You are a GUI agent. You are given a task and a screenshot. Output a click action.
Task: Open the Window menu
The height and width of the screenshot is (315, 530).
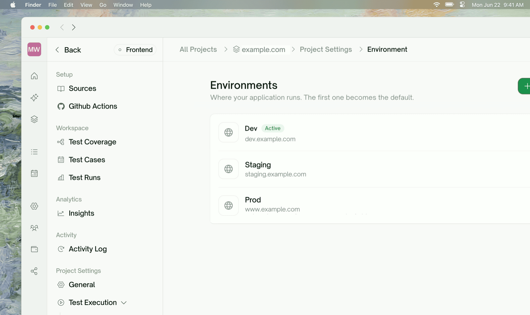123,5
